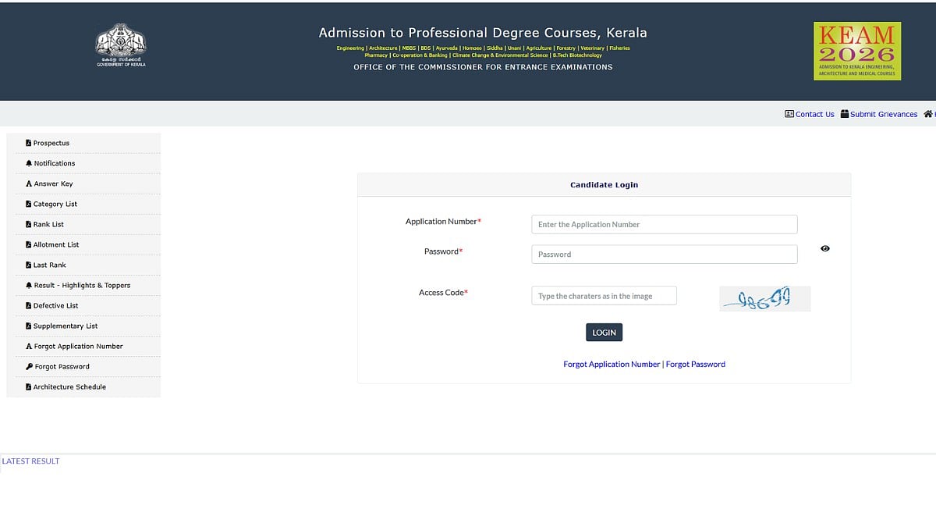Click the Supplementary List document icon
This screenshot has width=936, height=527.
(x=29, y=326)
